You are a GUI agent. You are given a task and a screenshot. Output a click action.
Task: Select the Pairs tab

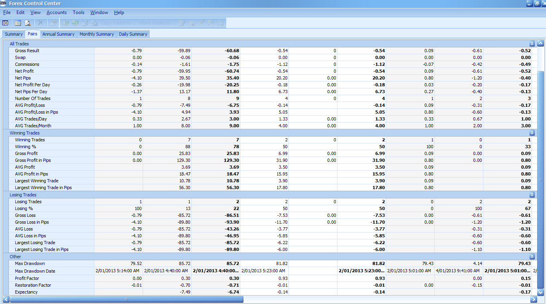33,34
